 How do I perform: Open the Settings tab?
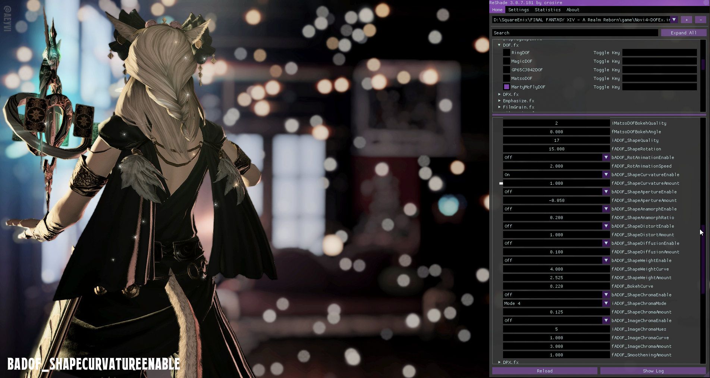point(518,10)
